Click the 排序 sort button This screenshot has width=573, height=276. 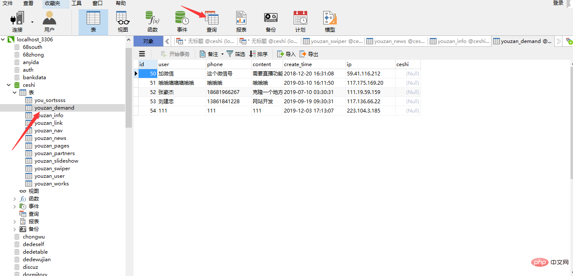click(x=258, y=54)
